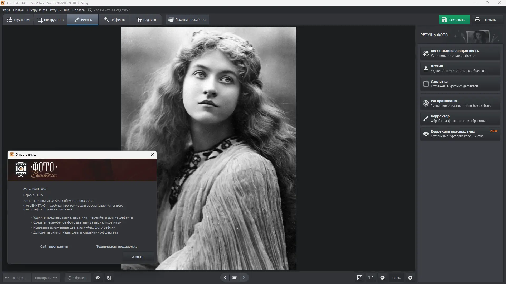Set zoom to 1:1 scale

pos(371,278)
